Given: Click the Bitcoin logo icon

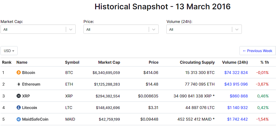Looking at the screenshot, I should point(18,72).
